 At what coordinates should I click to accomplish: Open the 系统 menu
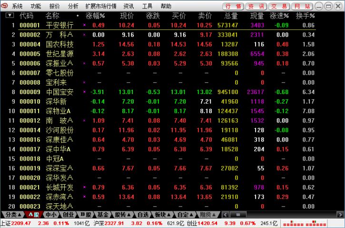point(17,6)
